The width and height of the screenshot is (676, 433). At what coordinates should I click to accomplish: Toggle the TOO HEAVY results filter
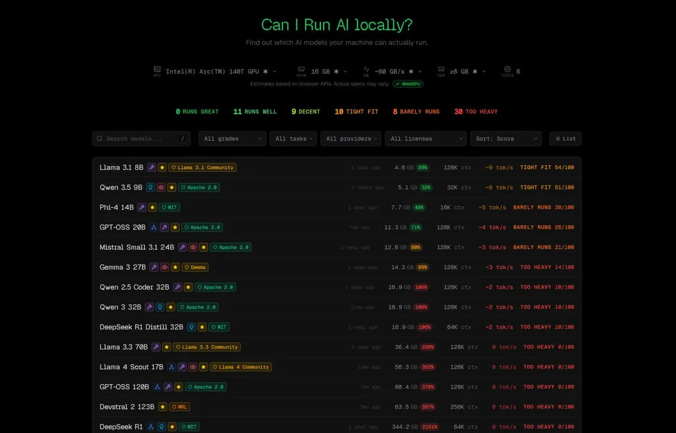(x=475, y=111)
